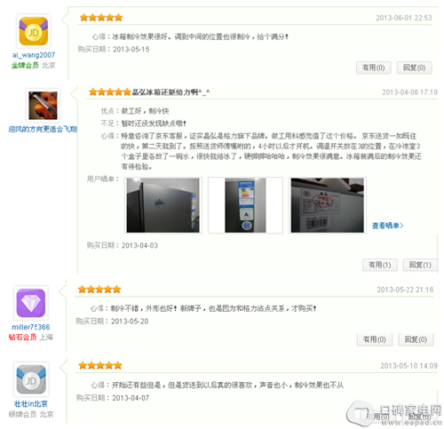The height and width of the screenshot is (429, 444).
Task: Click 回复(1) on the 晶弘冰箱 review
Action: click(420, 265)
